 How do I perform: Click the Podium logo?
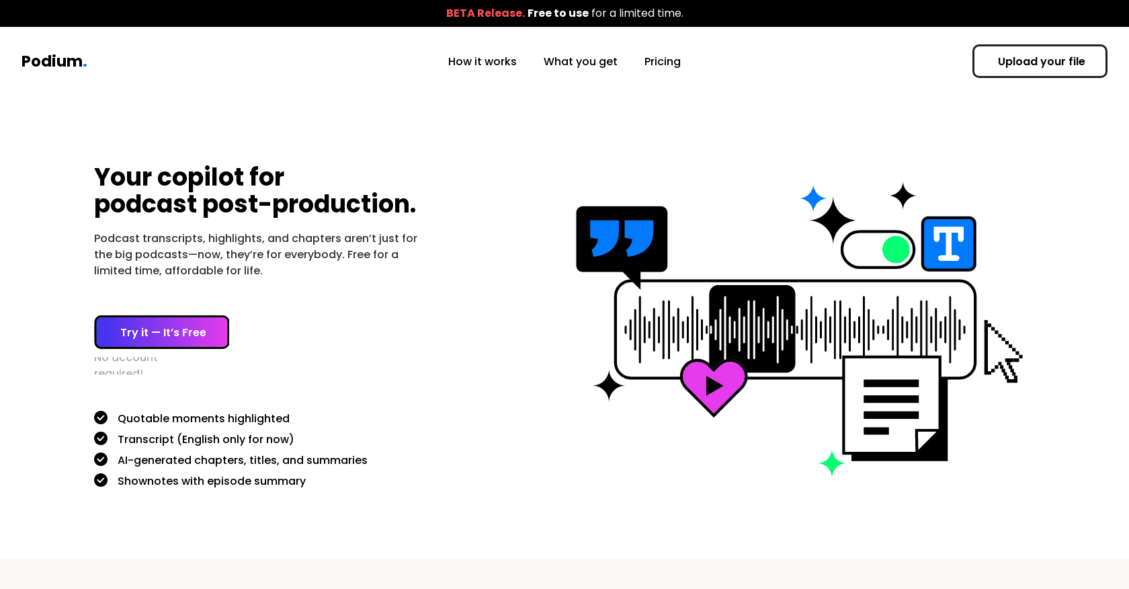point(54,61)
